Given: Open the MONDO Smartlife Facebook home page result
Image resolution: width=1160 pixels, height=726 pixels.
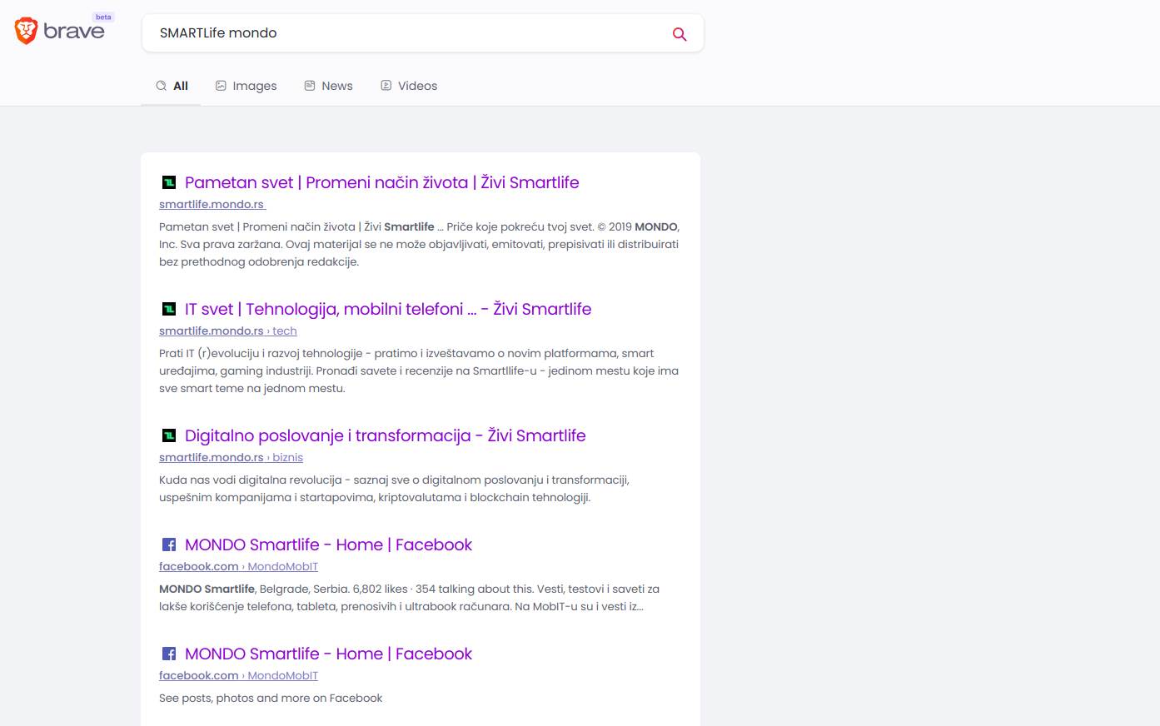Looking at the screenshot, I should 328,544.
